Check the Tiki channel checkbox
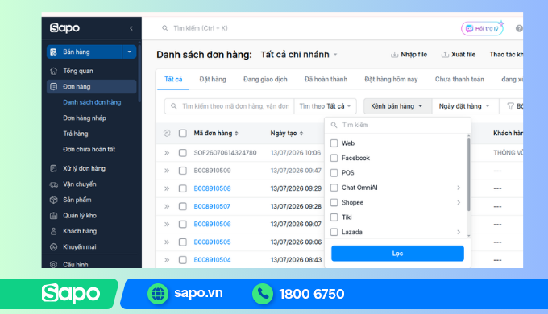This screenshot has height=314, width=548. pyautogui.click(x=334, y=217)
